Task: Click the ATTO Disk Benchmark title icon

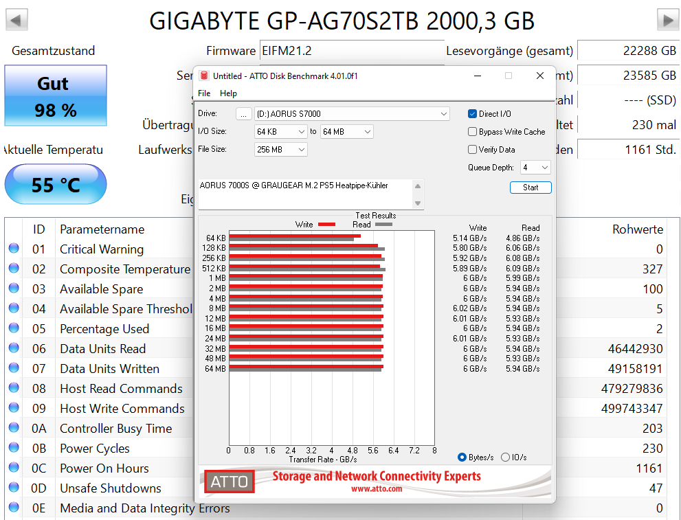Action: pos(203,76)
